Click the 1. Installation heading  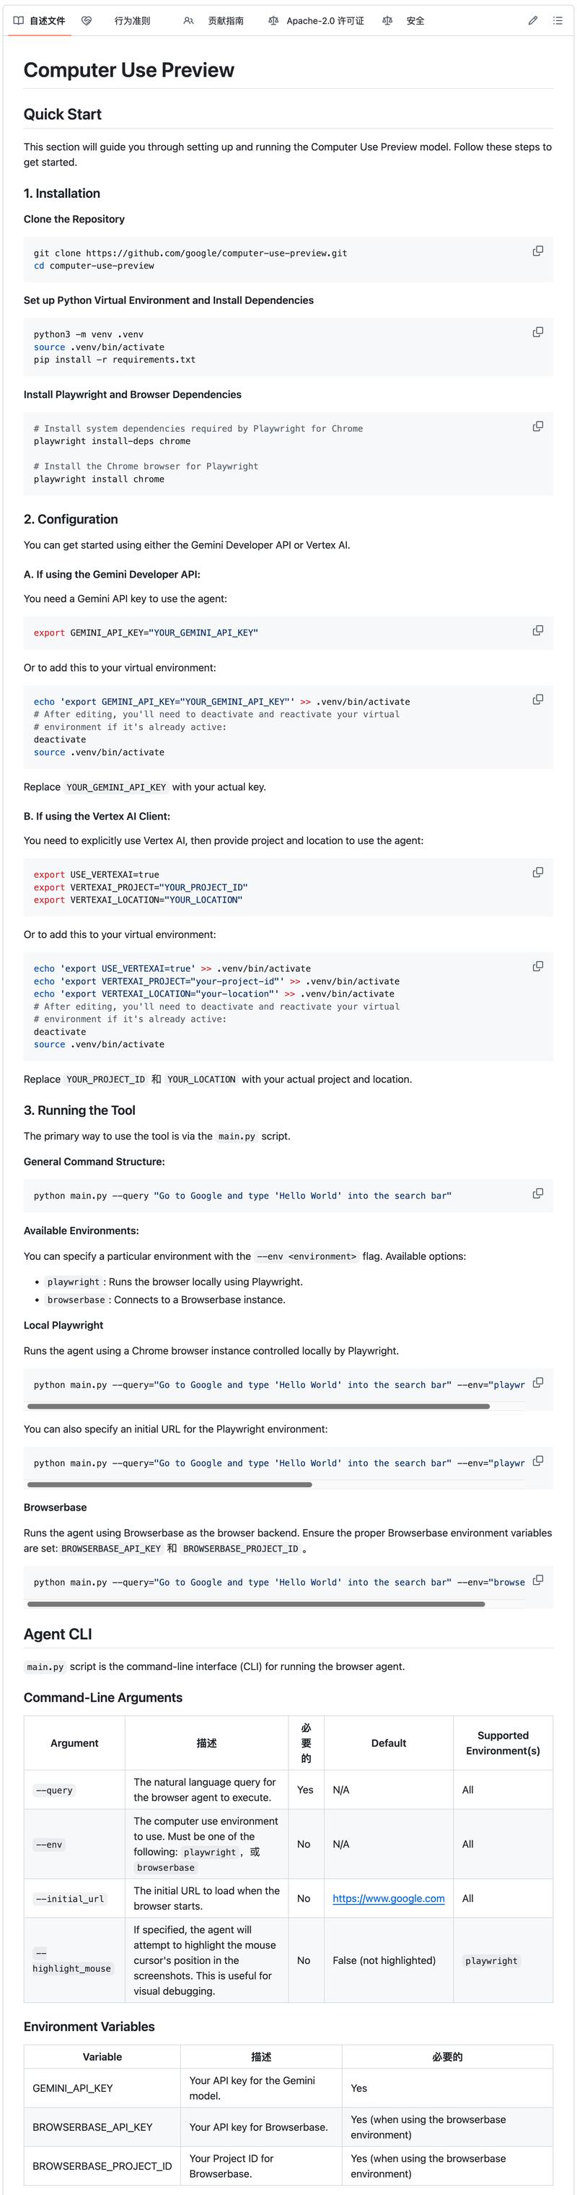(62, 194)
